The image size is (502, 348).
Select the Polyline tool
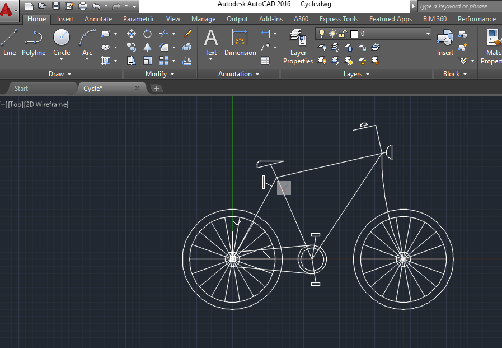point(34,42)
